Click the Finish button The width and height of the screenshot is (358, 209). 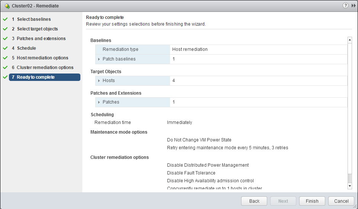pos(312,201)
